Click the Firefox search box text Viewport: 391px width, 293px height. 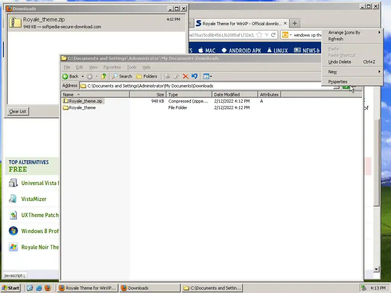[307, 35]
